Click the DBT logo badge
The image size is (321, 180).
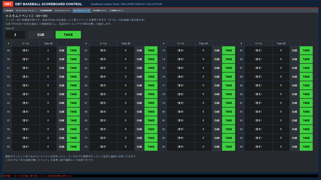click(8, 4)
